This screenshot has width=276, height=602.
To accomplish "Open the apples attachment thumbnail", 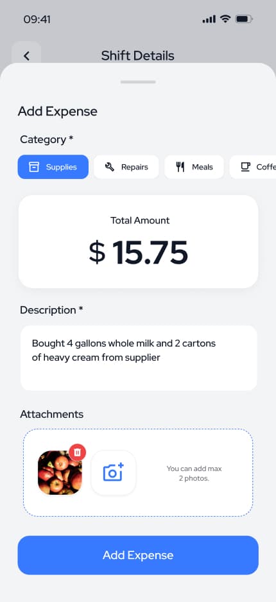I will coord(60,472).
